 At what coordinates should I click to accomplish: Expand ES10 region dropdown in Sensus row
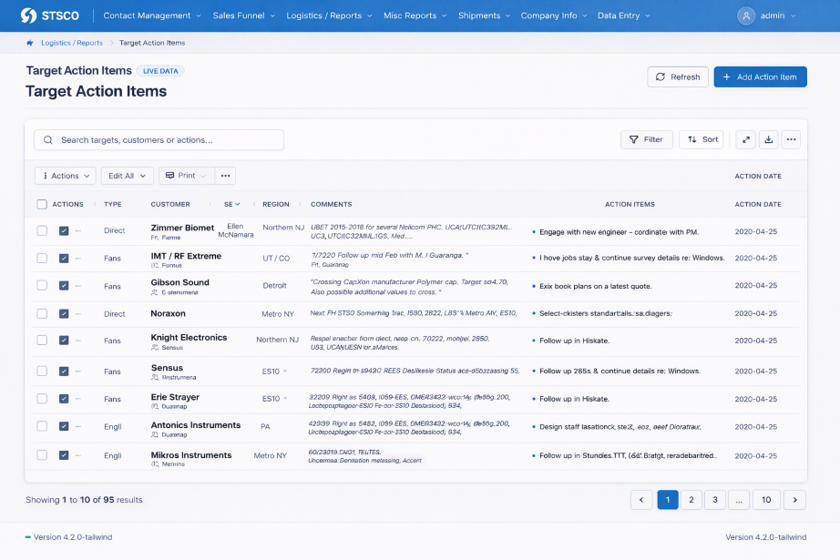285,371
